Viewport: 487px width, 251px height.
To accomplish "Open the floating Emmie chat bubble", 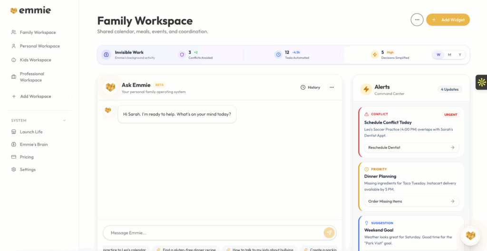I will pos(470,235).
